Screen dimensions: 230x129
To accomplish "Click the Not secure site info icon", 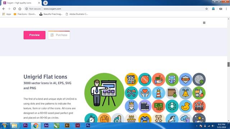I will pos(27,9).
